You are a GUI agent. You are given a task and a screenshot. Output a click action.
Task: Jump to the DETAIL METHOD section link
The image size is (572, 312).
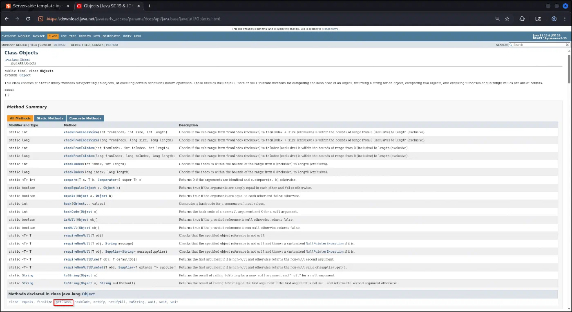(x=112, y=45)
